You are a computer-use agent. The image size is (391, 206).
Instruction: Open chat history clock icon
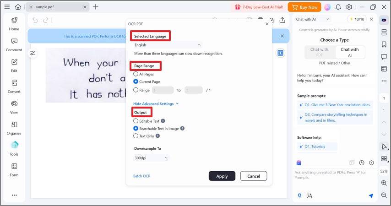pyautogui.click(x=362, y=163)
